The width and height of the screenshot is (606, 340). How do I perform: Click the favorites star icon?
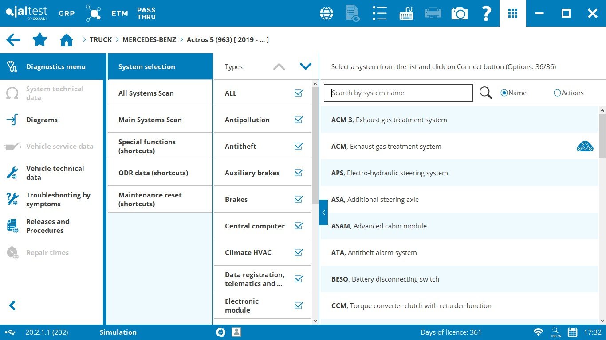40,40
